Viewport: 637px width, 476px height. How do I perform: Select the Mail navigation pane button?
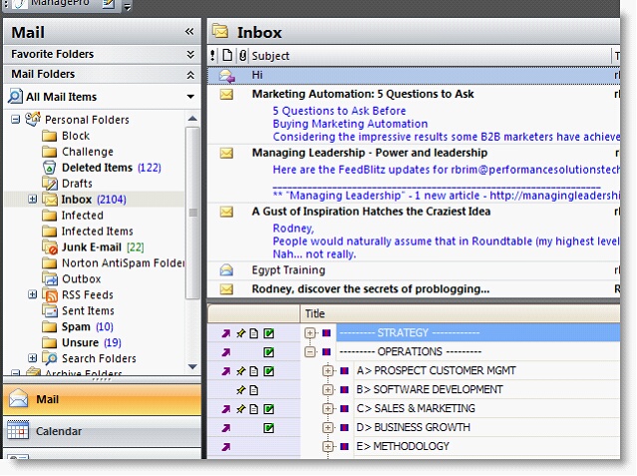tap(102, 399)
